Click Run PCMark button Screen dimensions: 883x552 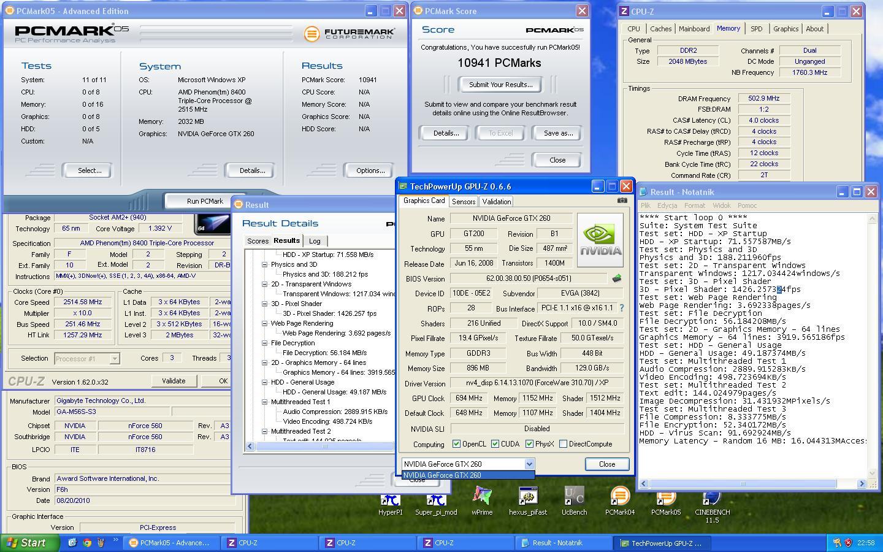click(205, 201)
